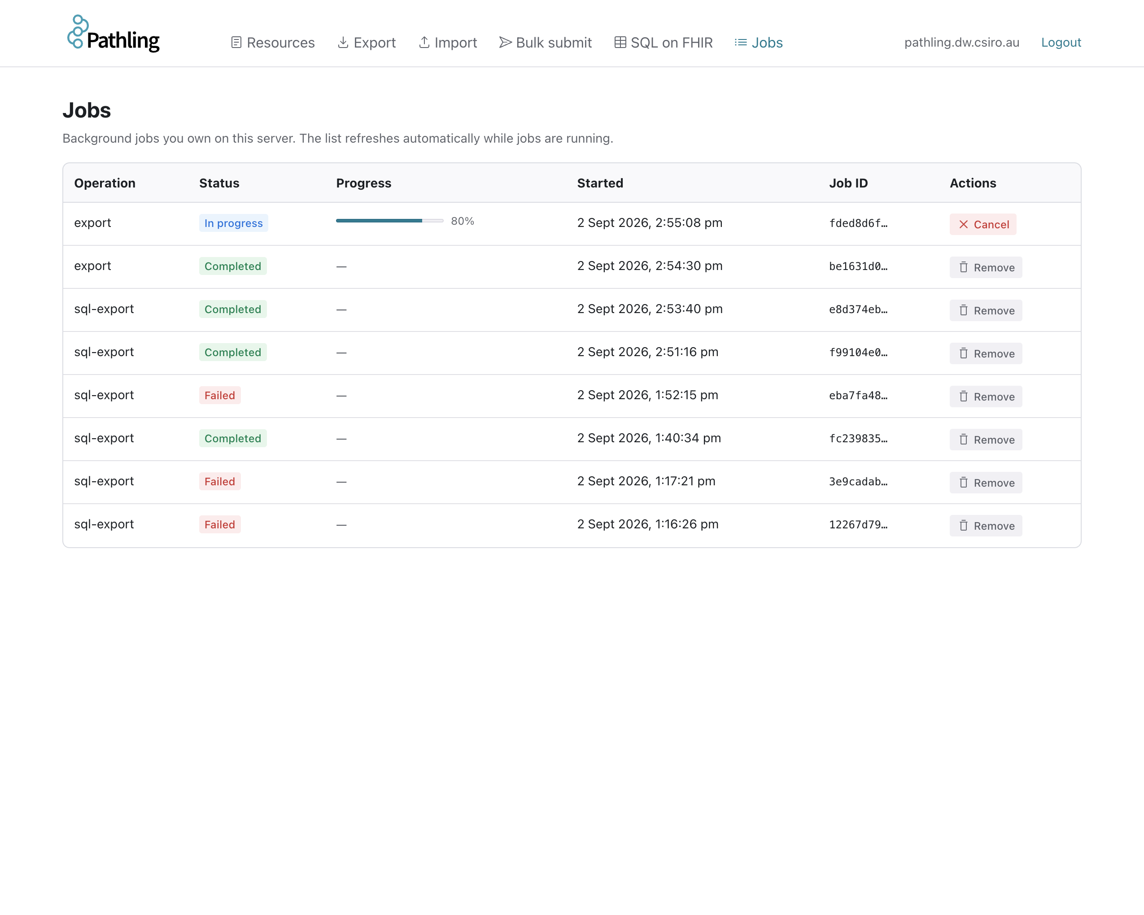This screenshot has width=1144, height=915.
Task: Click trash icon for job f99104e0
Action: pos(964,353)
